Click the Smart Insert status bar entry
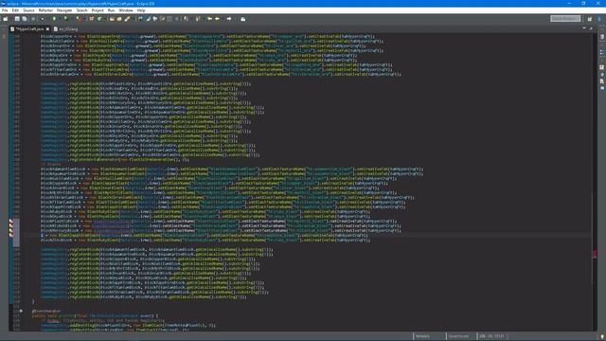Image resolution: width=606 pixels, height=341 pixels. 458,336
